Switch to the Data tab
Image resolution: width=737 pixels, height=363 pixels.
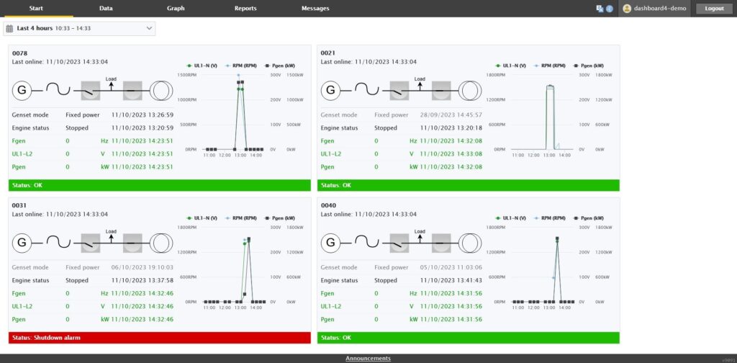[x=107, y=9]
